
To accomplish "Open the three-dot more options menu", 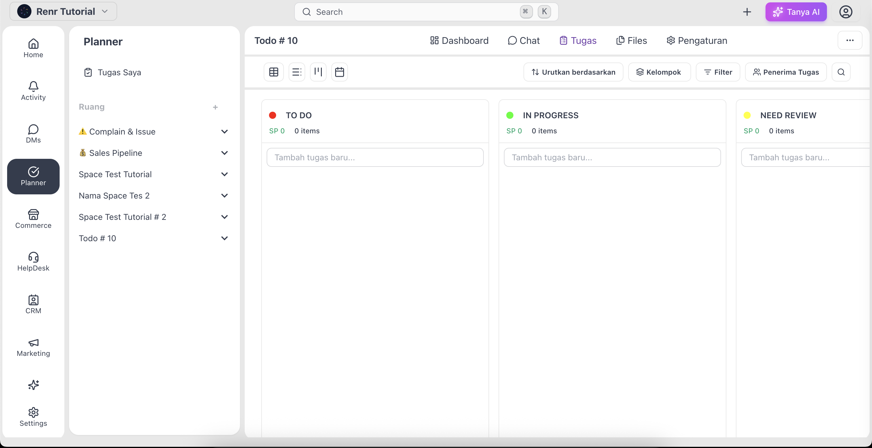I will tap(850, 41).
